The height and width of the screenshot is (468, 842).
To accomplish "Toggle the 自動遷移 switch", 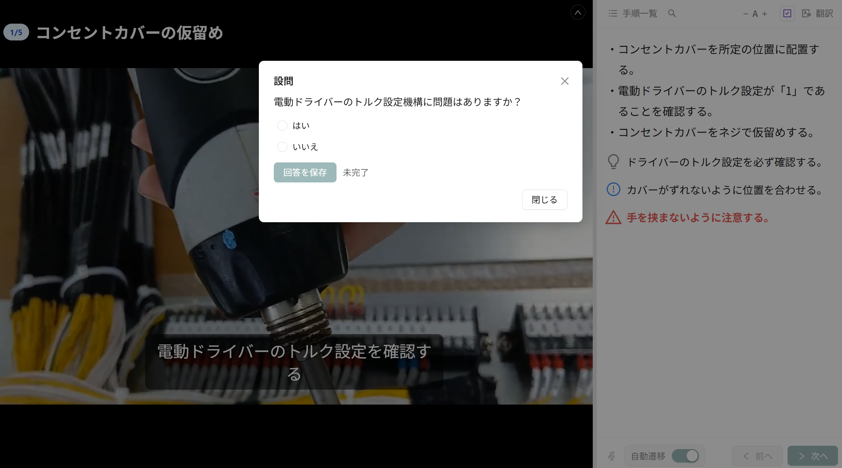I will [x=685, y=456].
